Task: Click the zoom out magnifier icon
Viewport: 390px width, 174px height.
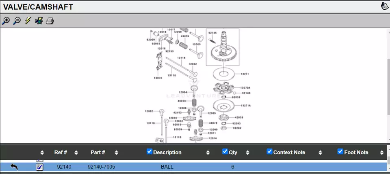Action: click(x=17, y=21)
